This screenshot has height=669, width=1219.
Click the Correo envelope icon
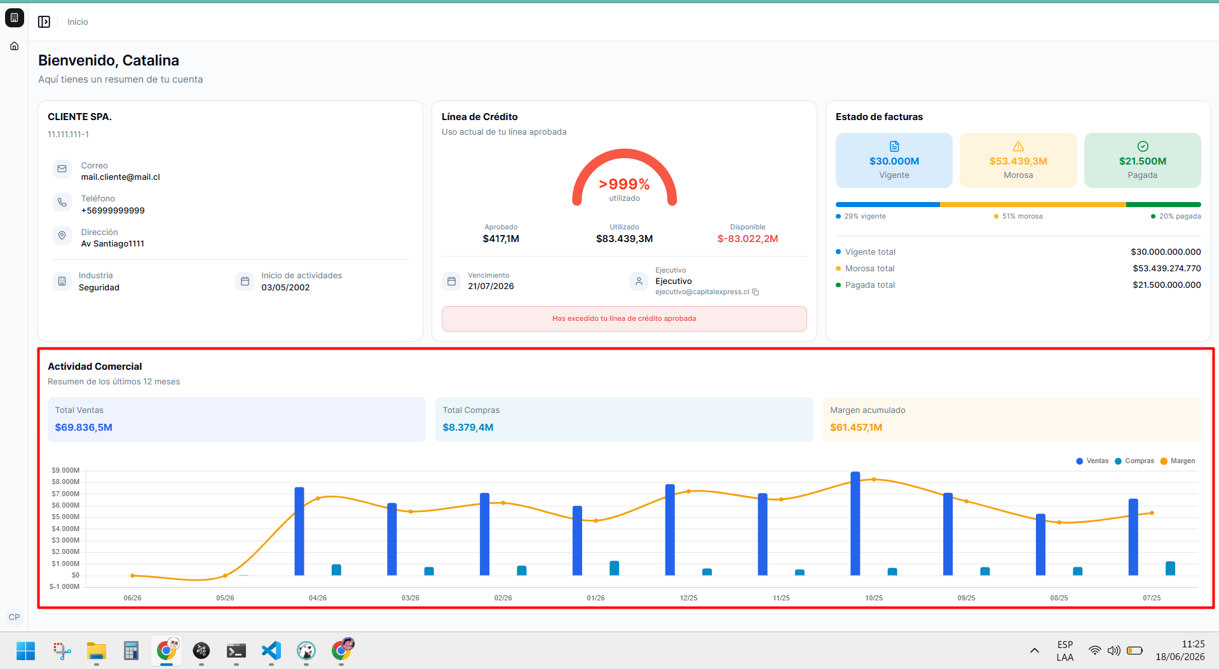[x=62, y=169]
